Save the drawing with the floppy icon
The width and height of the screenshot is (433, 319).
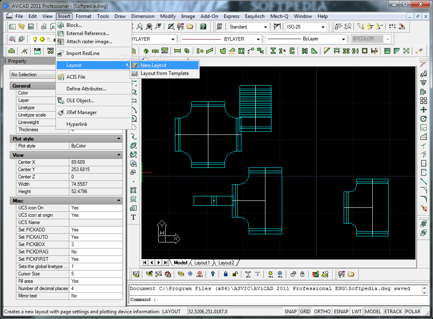pos(31,26)
